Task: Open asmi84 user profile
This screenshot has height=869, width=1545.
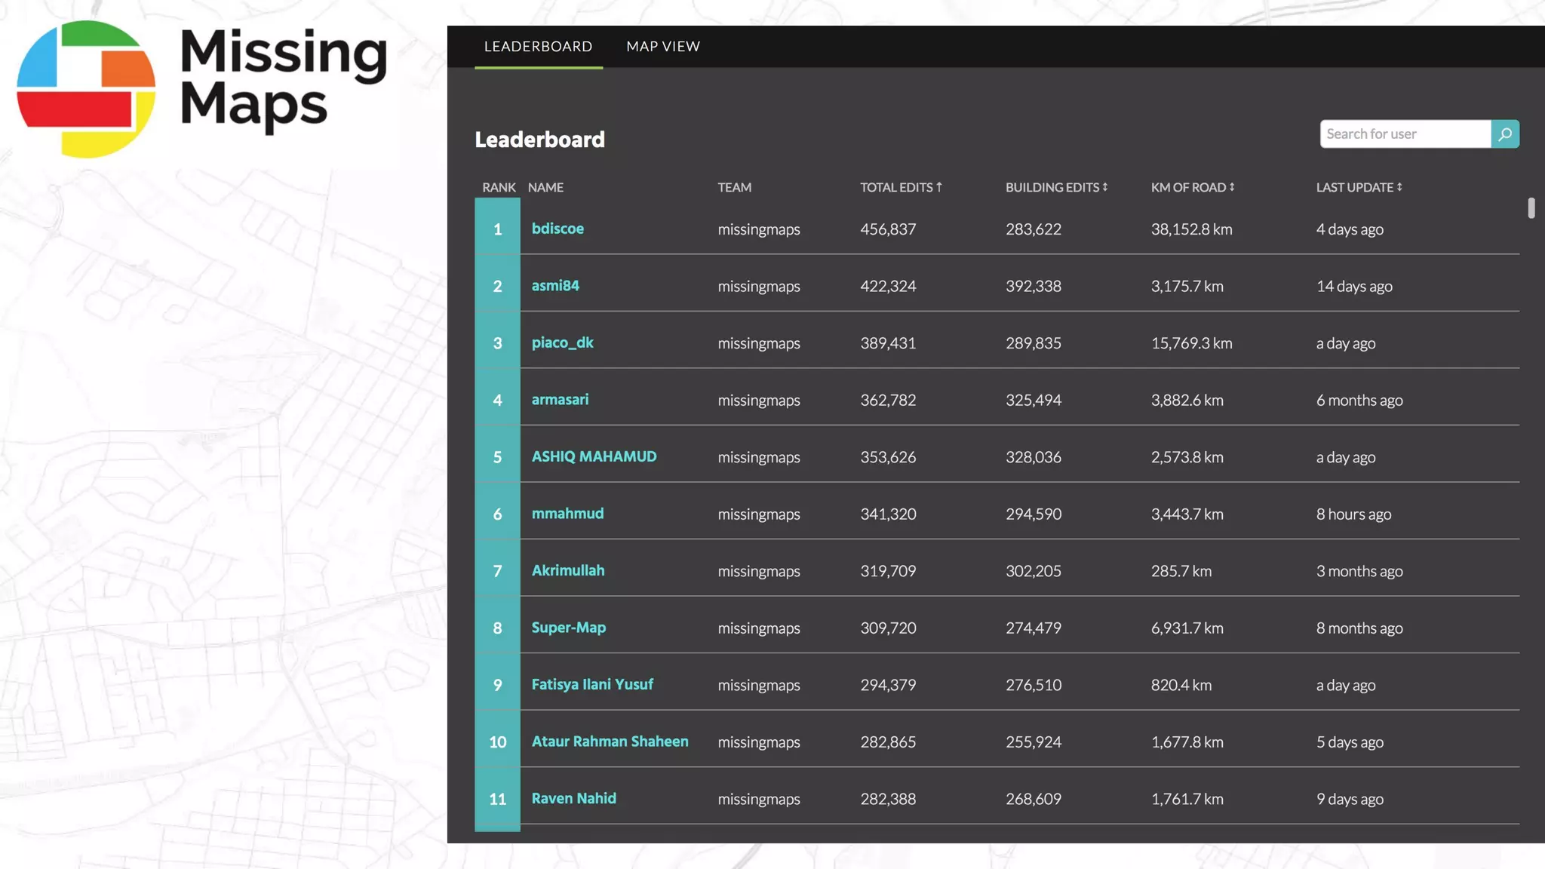Action: tap(555, 286)
